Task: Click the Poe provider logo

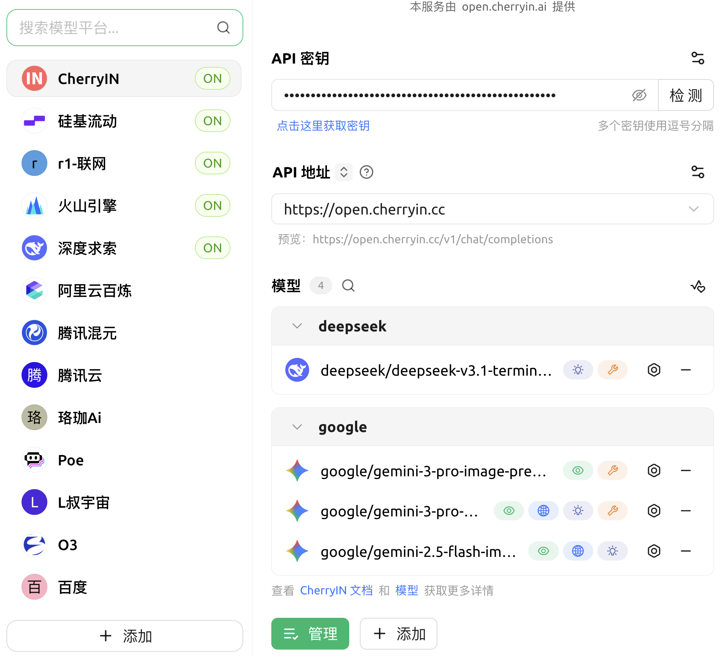Action: 34,460
